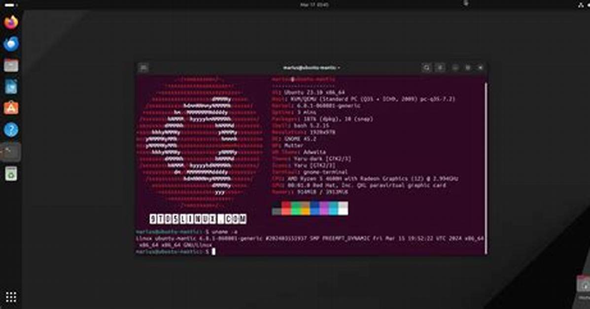Click the 'DE: GNOME 45.2' line

point(294,139)
